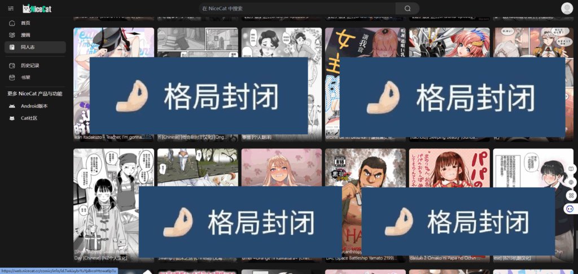
Task: Open the floating robot assistant icon
Action: pos(571,209)
